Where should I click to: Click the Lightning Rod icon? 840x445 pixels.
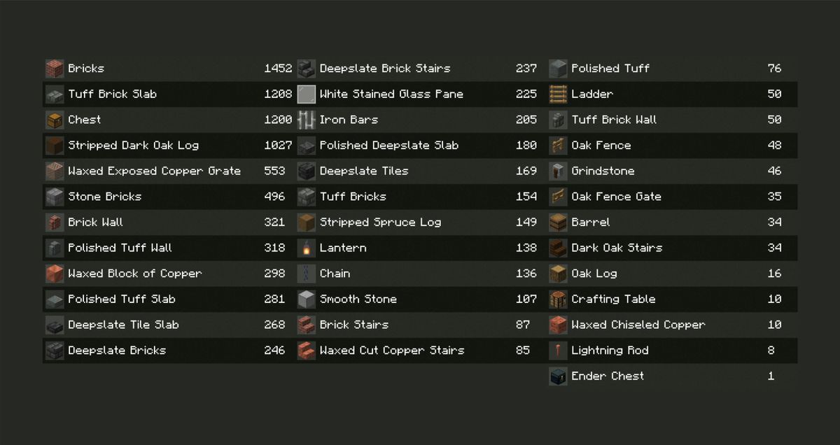558,351
